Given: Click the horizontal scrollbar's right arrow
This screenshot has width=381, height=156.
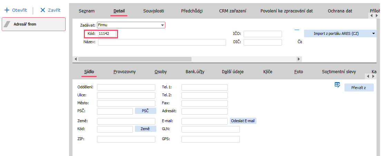Looking at the screenshot, I should click(299, 59).
